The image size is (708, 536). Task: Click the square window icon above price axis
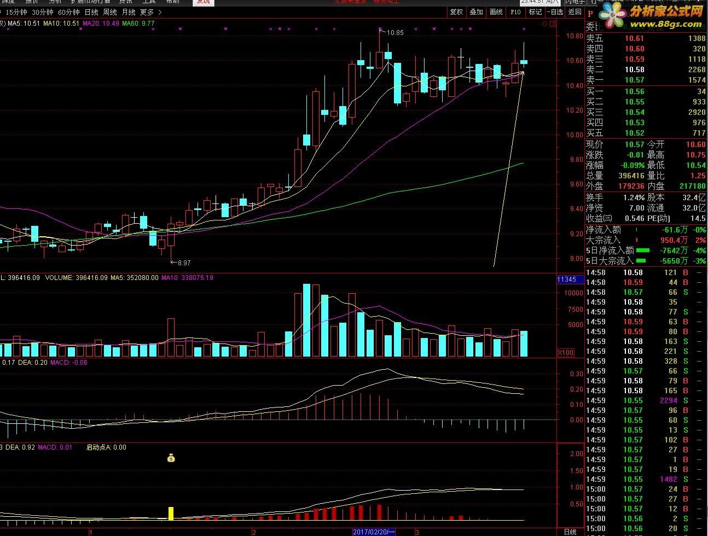553,25
